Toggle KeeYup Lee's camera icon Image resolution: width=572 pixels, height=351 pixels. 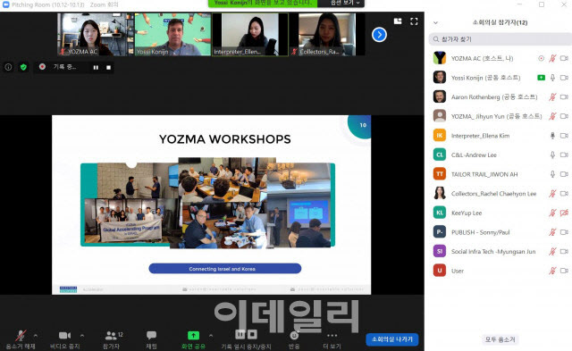click(x=564, y=213)
